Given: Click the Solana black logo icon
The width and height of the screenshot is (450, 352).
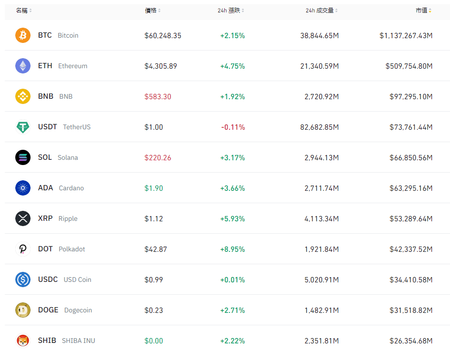Looking at the screenshot, I should coord(23,157).
